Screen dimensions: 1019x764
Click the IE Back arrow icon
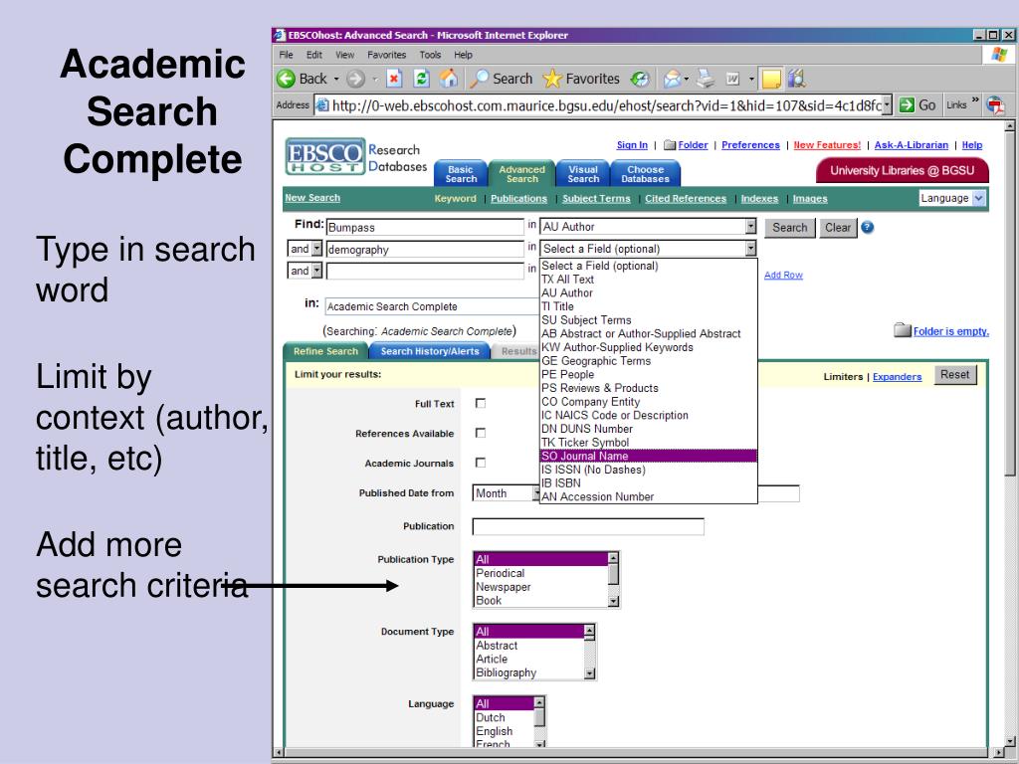286,80
